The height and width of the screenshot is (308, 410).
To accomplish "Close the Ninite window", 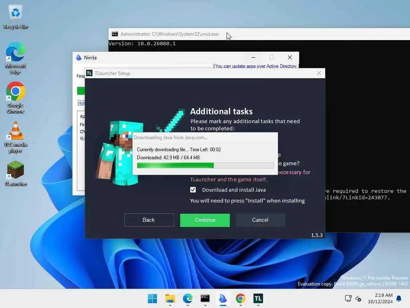I will tap(290, 57).
